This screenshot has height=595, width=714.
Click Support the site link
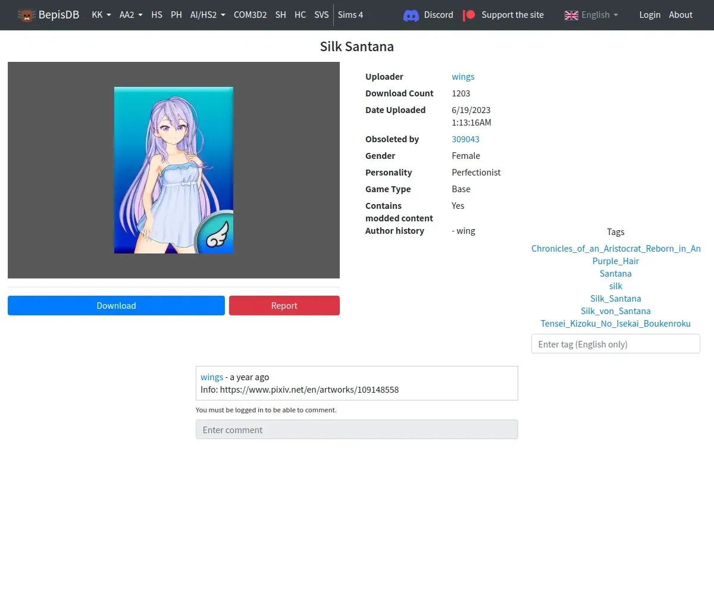pyautogui.click(x=512, y=15)
